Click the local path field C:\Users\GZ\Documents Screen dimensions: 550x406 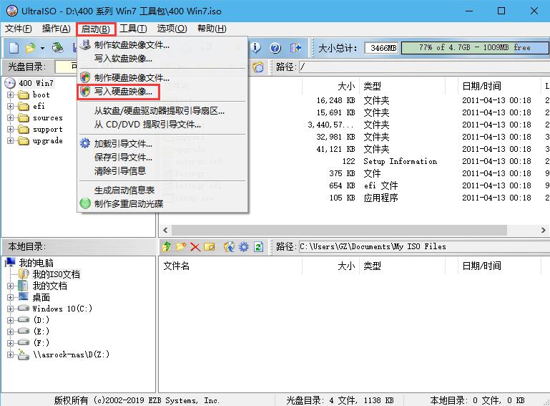coord(423,246)
